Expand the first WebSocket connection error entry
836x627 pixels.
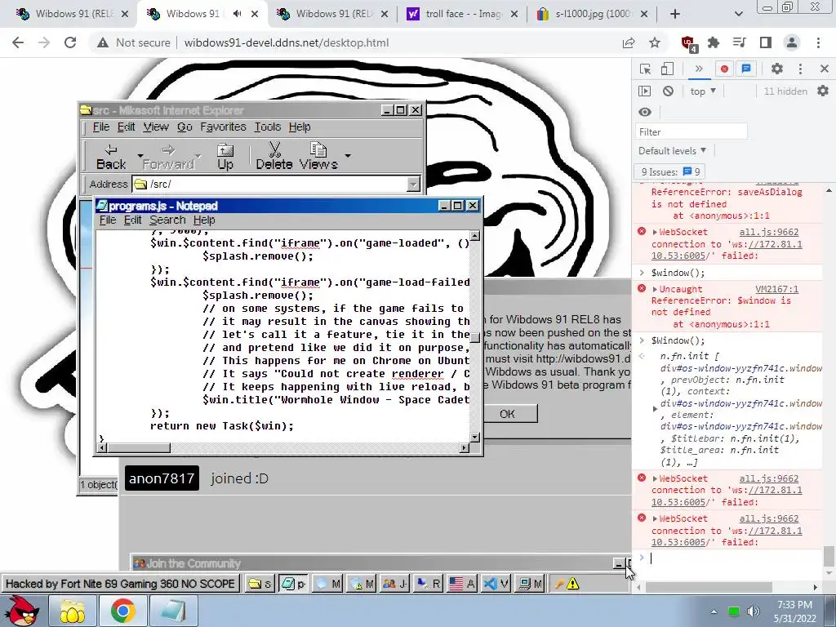tap(656, 232)
